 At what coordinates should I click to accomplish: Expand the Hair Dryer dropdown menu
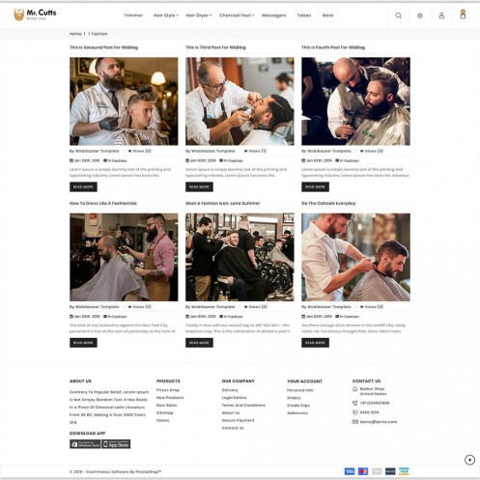(199, 15)
